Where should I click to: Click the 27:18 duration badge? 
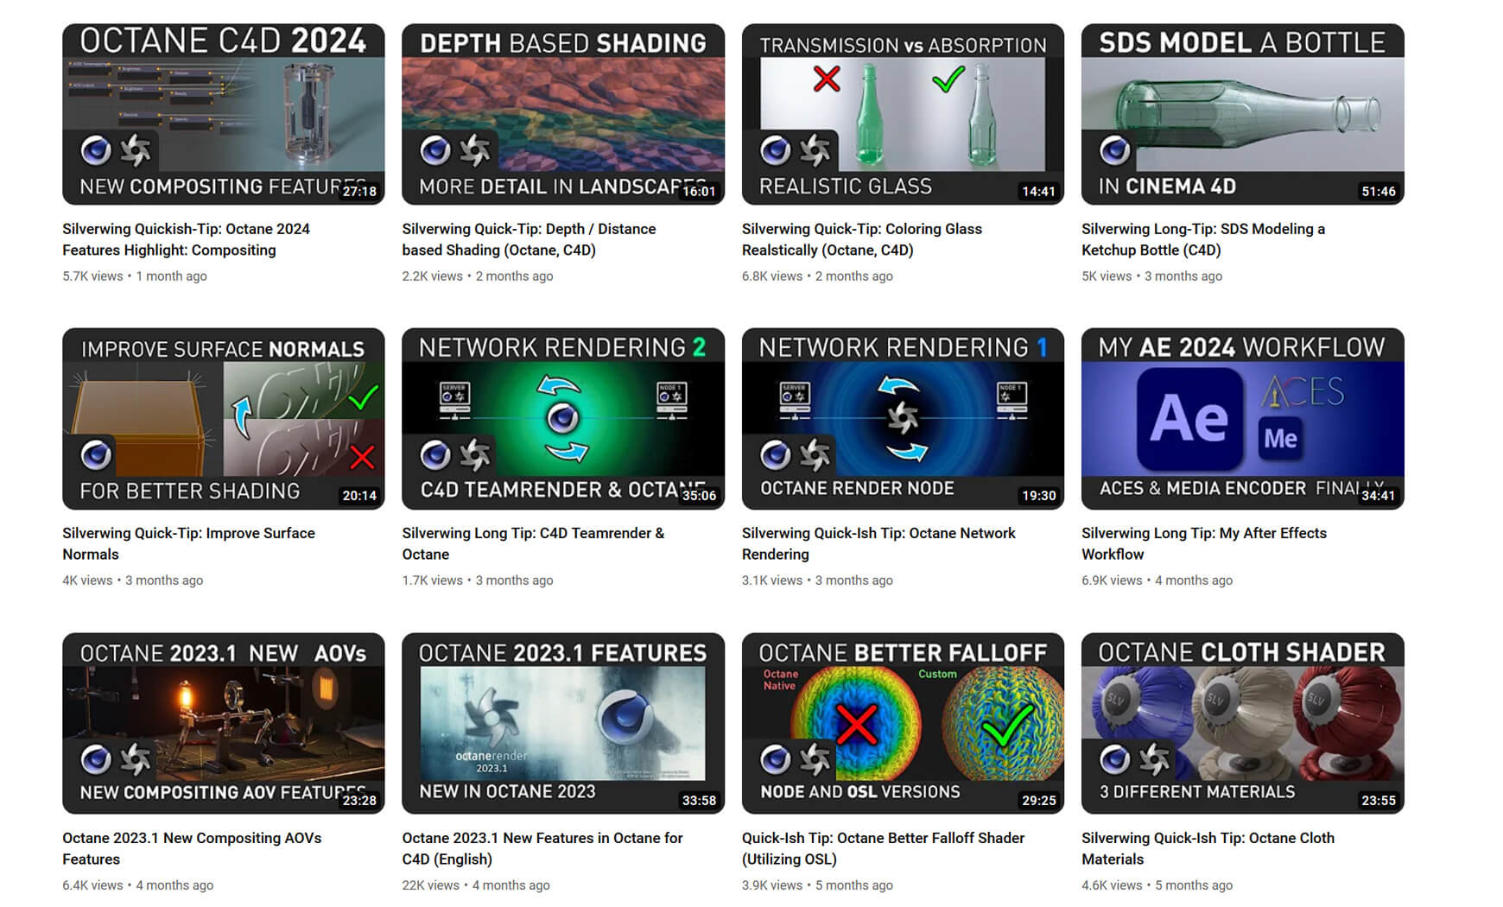[359, 191]
